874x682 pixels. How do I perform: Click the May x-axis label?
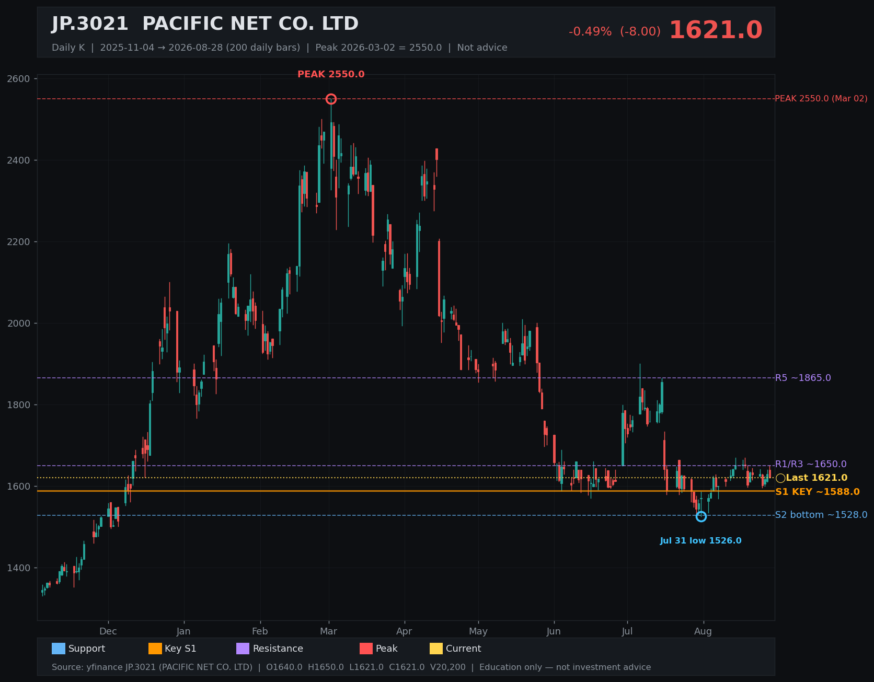pyautogui.click(x=478, y=631)
